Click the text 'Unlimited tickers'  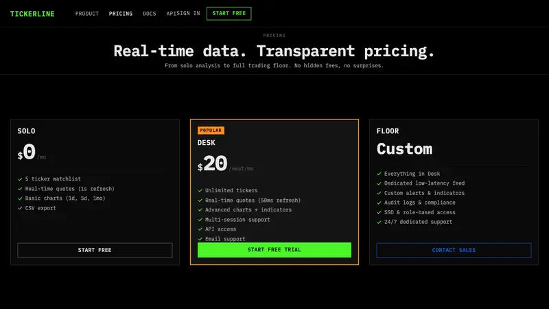tap(231, 191)
